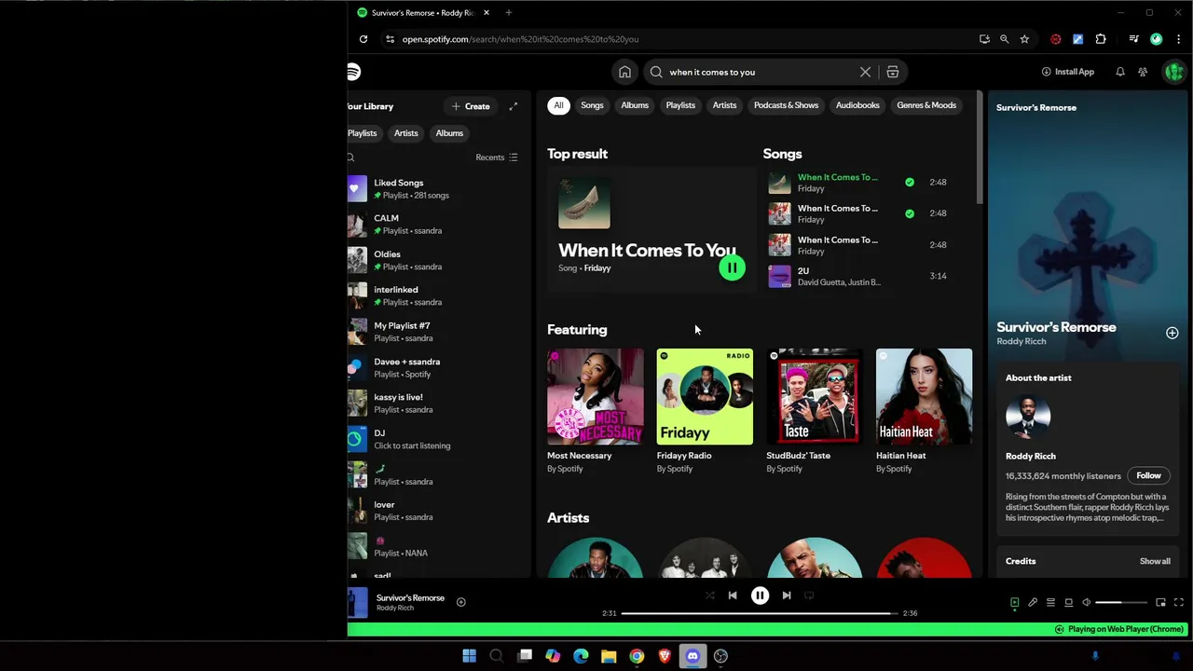Open Brave browser from taskbar
1193x671 pixels.
(x=665, y=656)
